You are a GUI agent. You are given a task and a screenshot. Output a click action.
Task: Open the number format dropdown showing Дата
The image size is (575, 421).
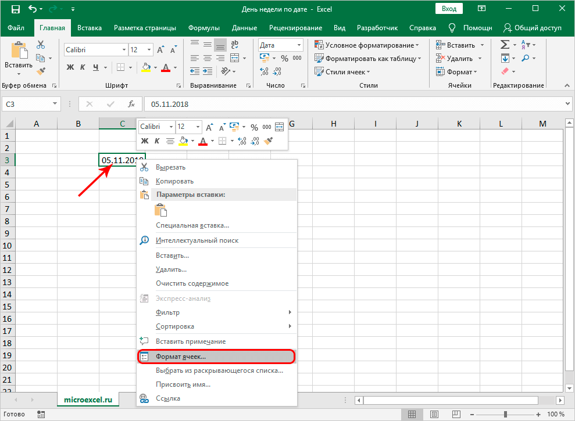point(298,45)
